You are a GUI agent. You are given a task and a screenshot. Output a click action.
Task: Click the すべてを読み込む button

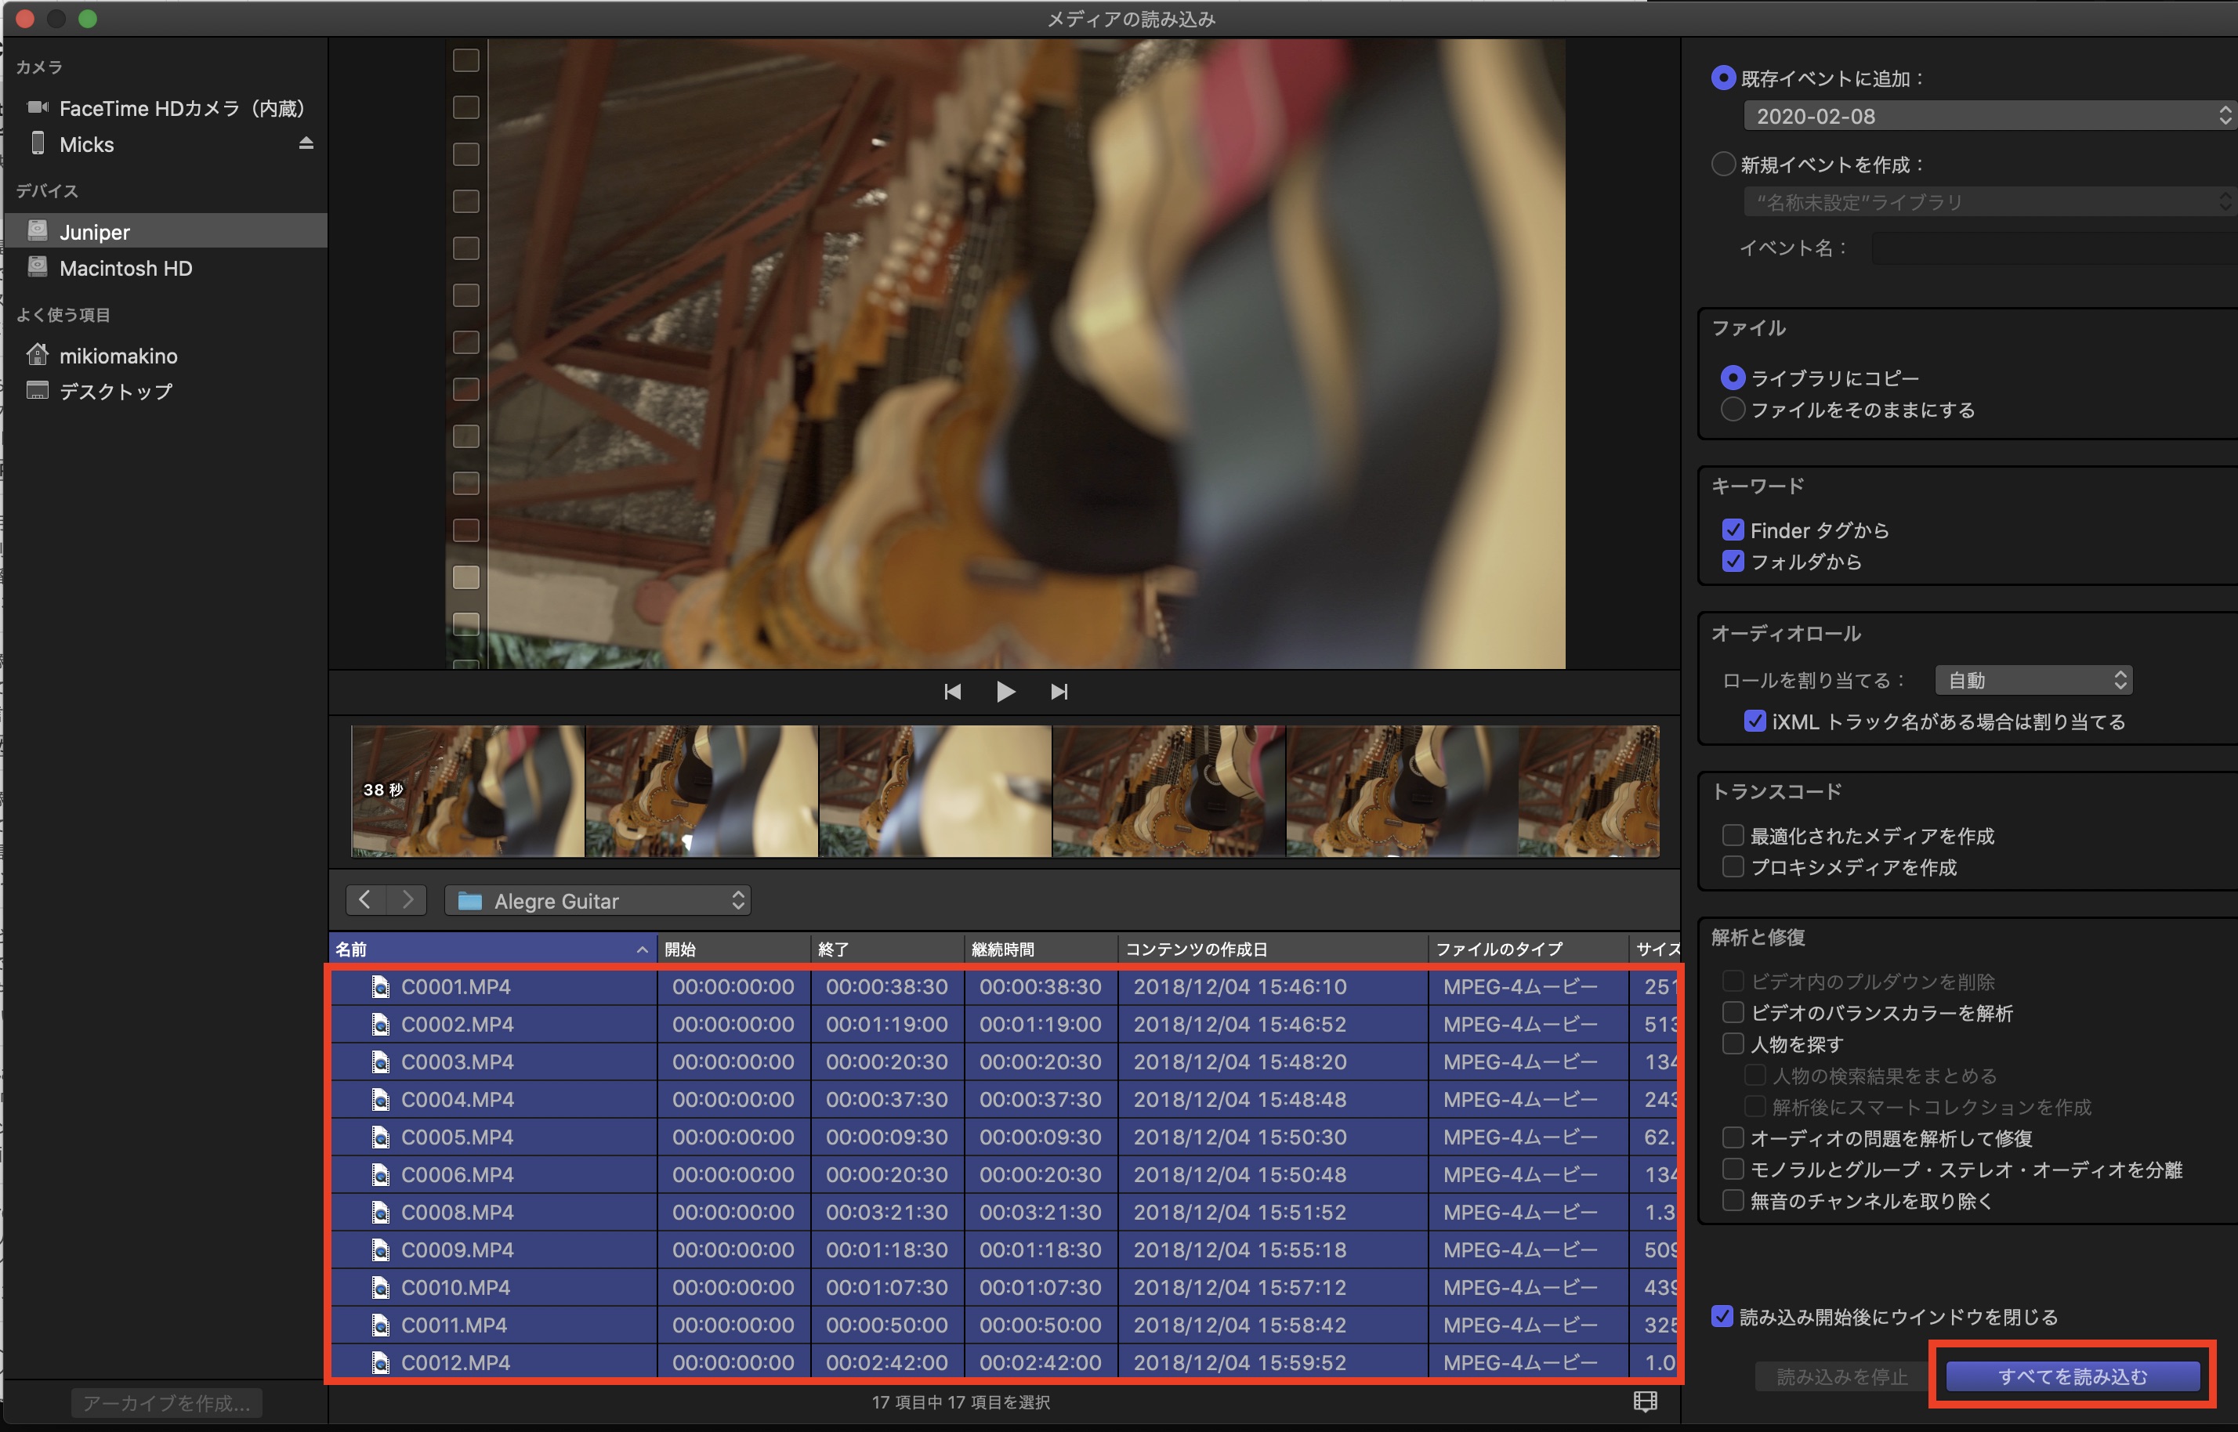coord(2072,1376)
